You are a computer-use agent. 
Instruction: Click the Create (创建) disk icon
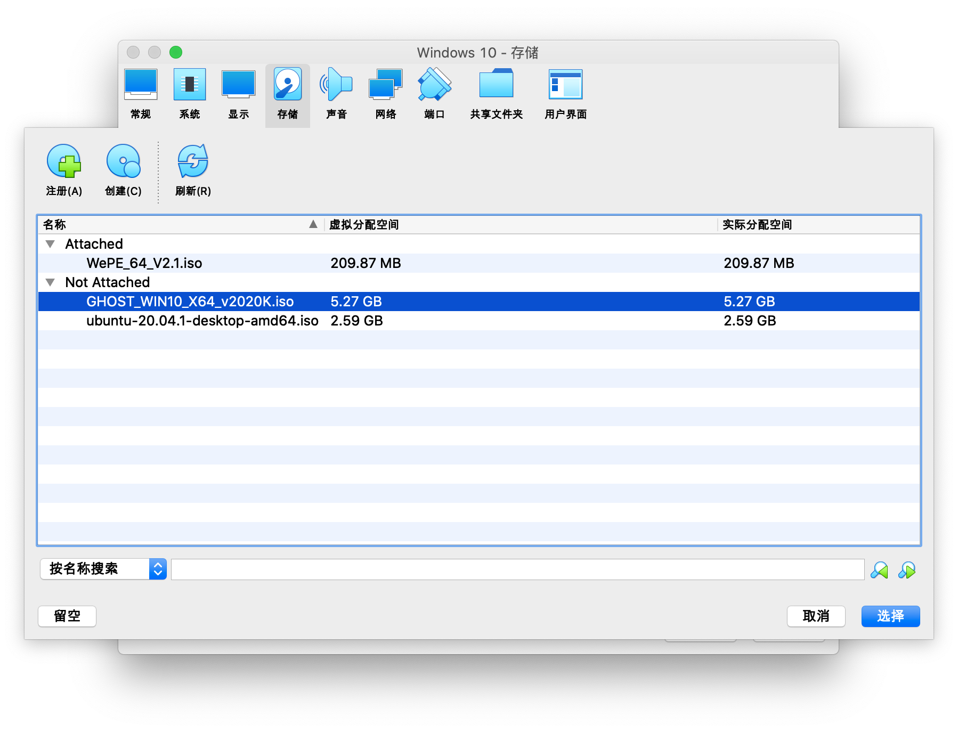click(x=123, y=161)
